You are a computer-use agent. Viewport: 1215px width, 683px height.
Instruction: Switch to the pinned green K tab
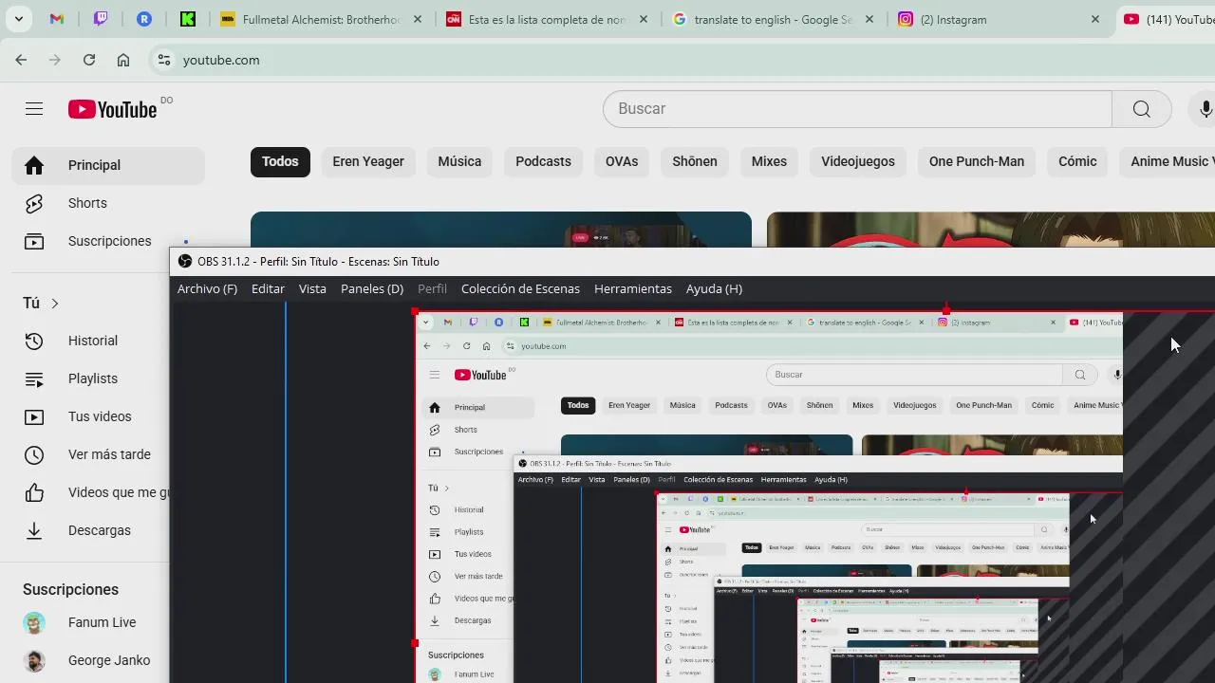coord(188,19)
